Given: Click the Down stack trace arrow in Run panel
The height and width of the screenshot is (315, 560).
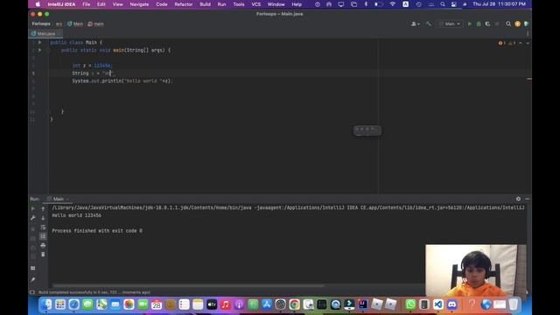Looking at the screenshot, I should (43, 218).
